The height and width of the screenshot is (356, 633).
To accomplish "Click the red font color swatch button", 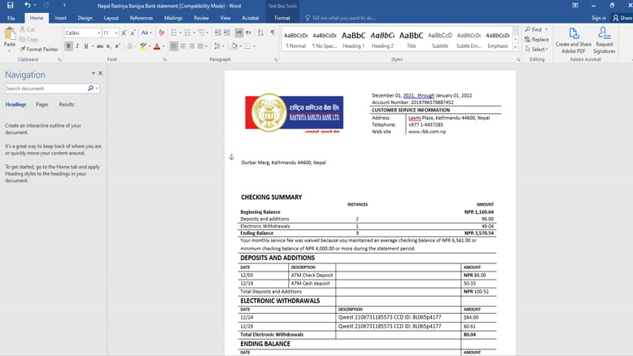I will [156, 46].
